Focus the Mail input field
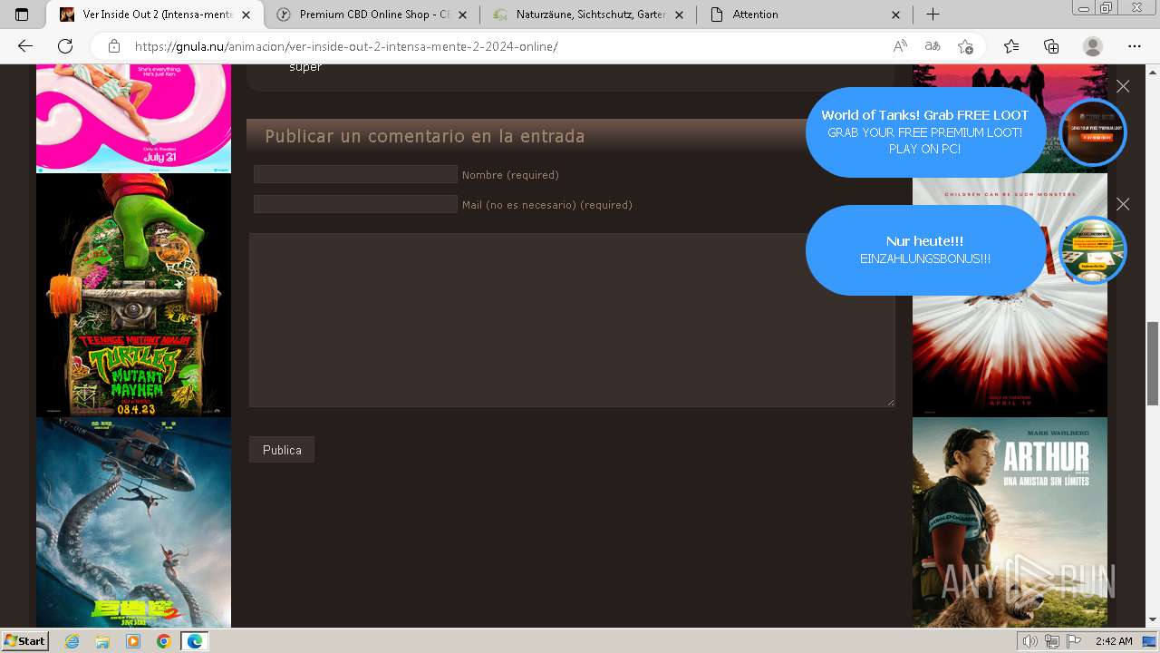This screenshot has width=1160, height=653. [355, 204]
